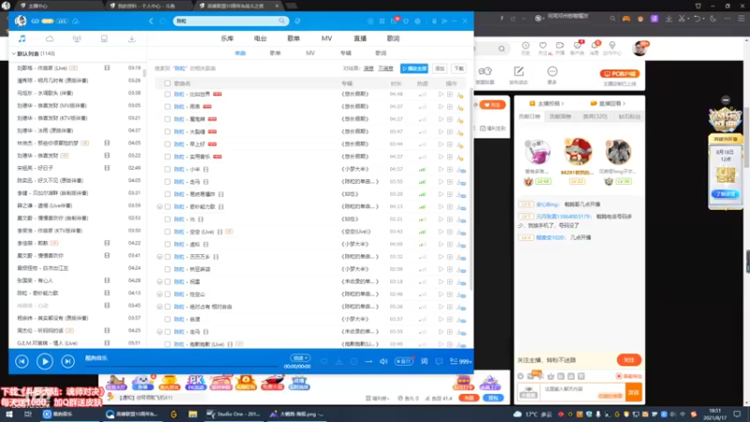
Task: Seek on the player progress bar
Action: 182,366
